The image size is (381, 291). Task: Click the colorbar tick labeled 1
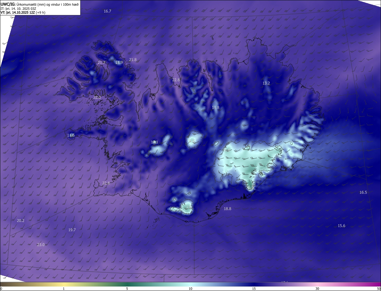point(64,289)
